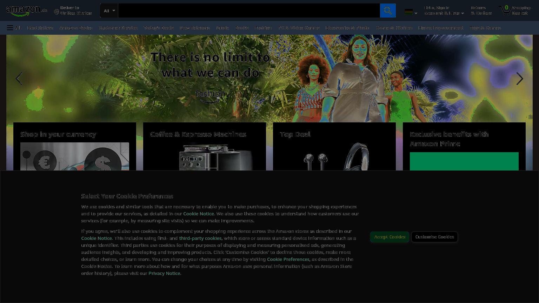Image resolution: width=539 pixels, height=303 pixels.
Task: Show previous hero banner slide
Action: pos(19,79)
